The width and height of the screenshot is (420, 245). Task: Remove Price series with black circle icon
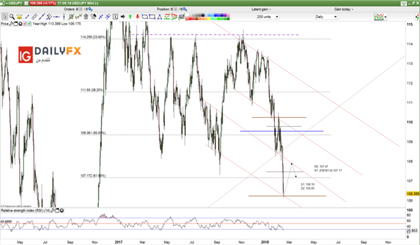point(20,24)
